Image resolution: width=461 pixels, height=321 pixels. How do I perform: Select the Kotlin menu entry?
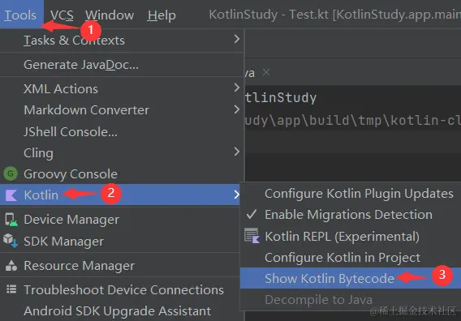120,195
